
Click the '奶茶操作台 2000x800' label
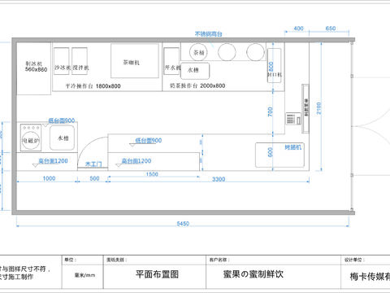click(197, 85)
